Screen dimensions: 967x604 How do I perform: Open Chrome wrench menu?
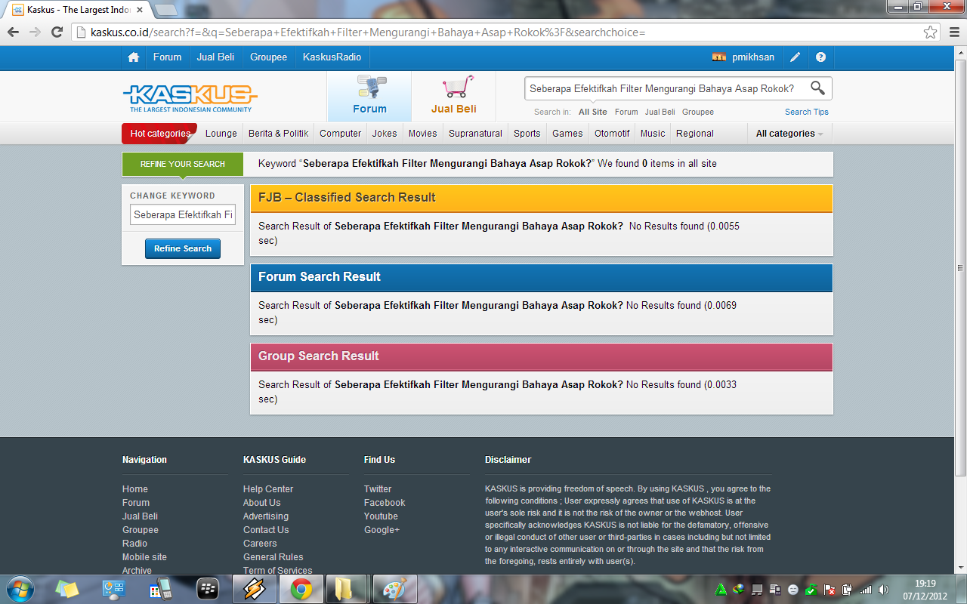[953, 32]
